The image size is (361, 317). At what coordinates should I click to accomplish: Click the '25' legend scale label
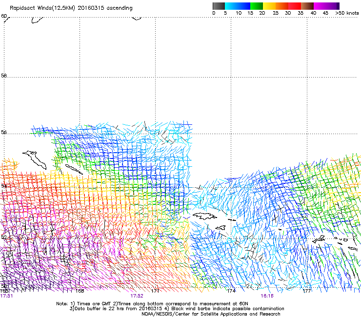pyautogui.click(x=276, y=13)
